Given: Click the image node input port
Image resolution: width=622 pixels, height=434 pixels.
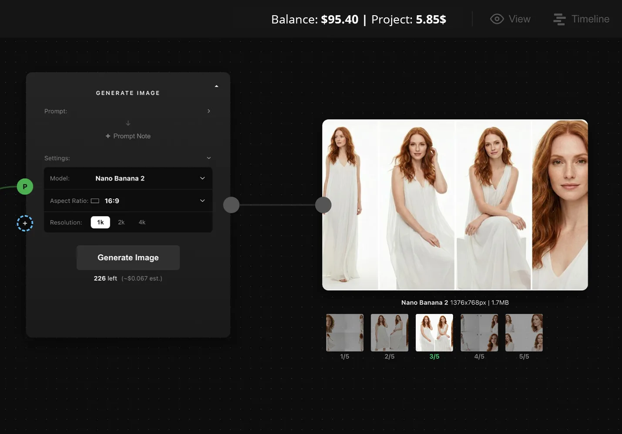Looking at the screenshot, I should (323, 205).
